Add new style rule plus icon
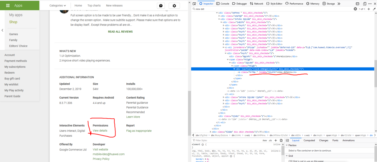This screenshot has height=162, width=377. point(276,140)
